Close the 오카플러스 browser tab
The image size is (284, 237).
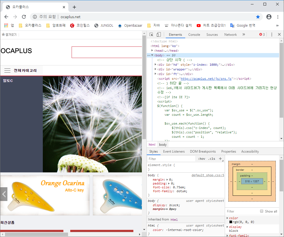tap(64, 7)
